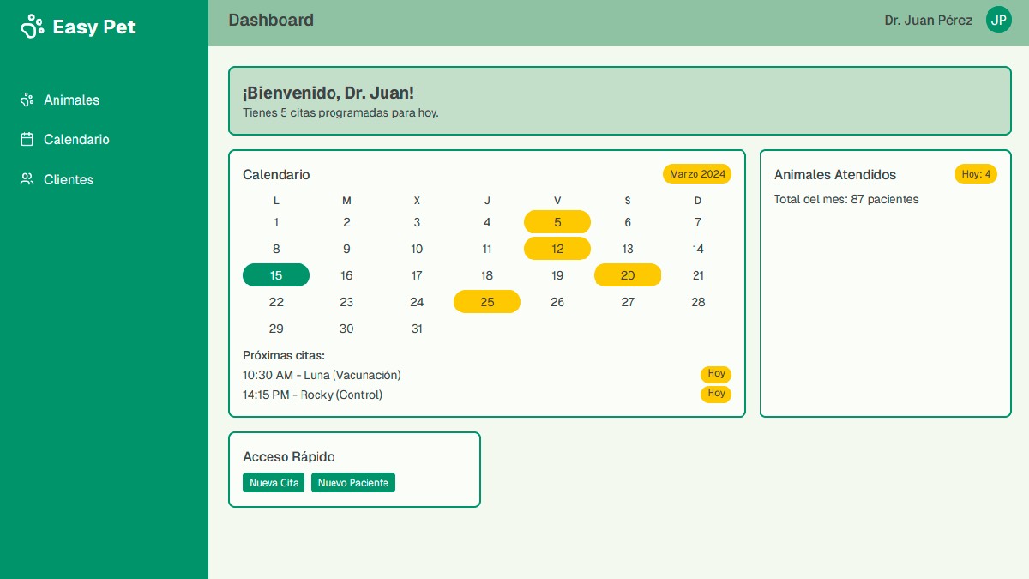Select the yellow day 5 in calendar
Image resolution: width=1029 pixels, height=579 pixels.
point(557,222)
